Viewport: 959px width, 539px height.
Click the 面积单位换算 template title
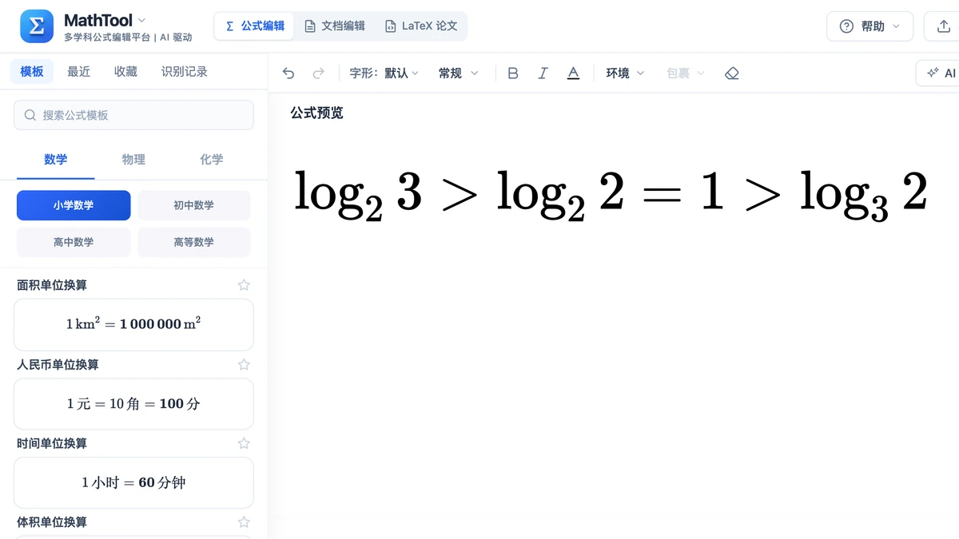(52, 285)
